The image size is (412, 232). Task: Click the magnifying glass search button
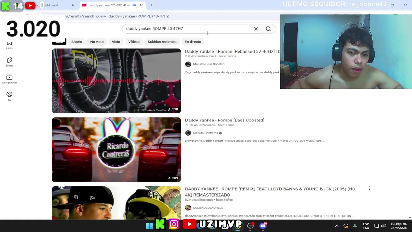point(268,29)
